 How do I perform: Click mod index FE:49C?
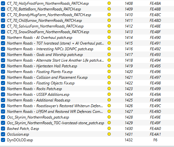(x=155, y=106)
